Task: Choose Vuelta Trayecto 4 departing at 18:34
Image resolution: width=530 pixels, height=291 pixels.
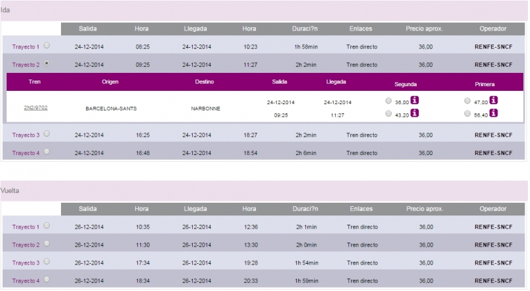Action: coord(46,280)
